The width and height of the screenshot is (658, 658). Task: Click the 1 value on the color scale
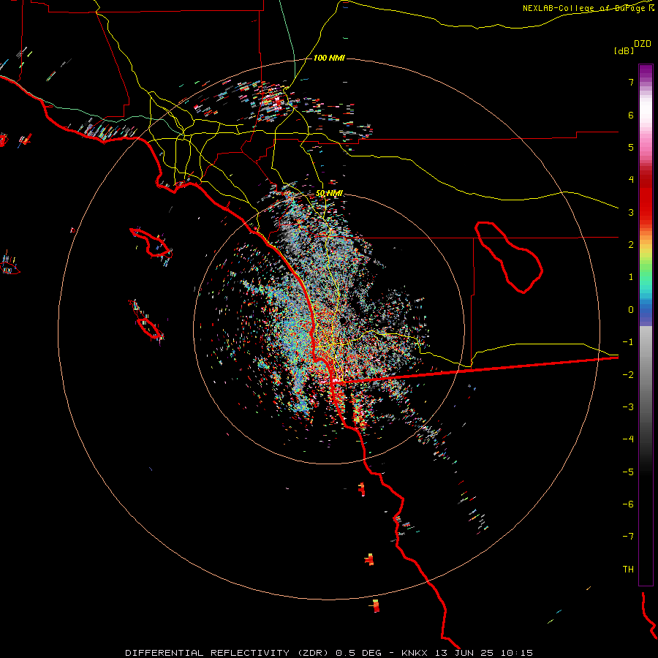coord(631,277)
